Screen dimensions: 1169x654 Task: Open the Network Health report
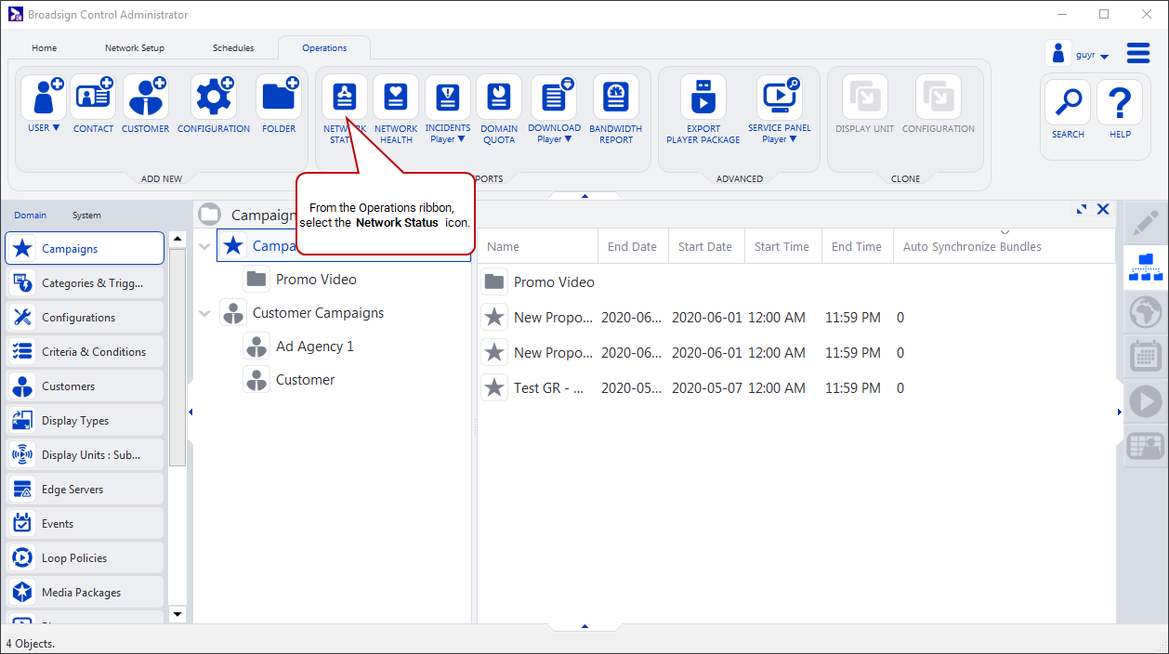[396, 97]
